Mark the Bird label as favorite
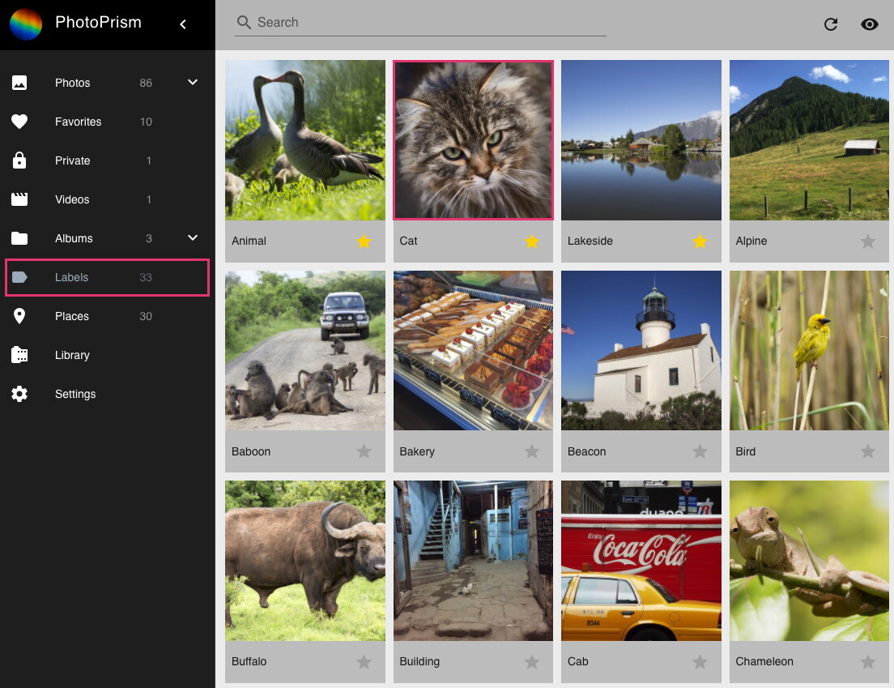 coord(867,451)
